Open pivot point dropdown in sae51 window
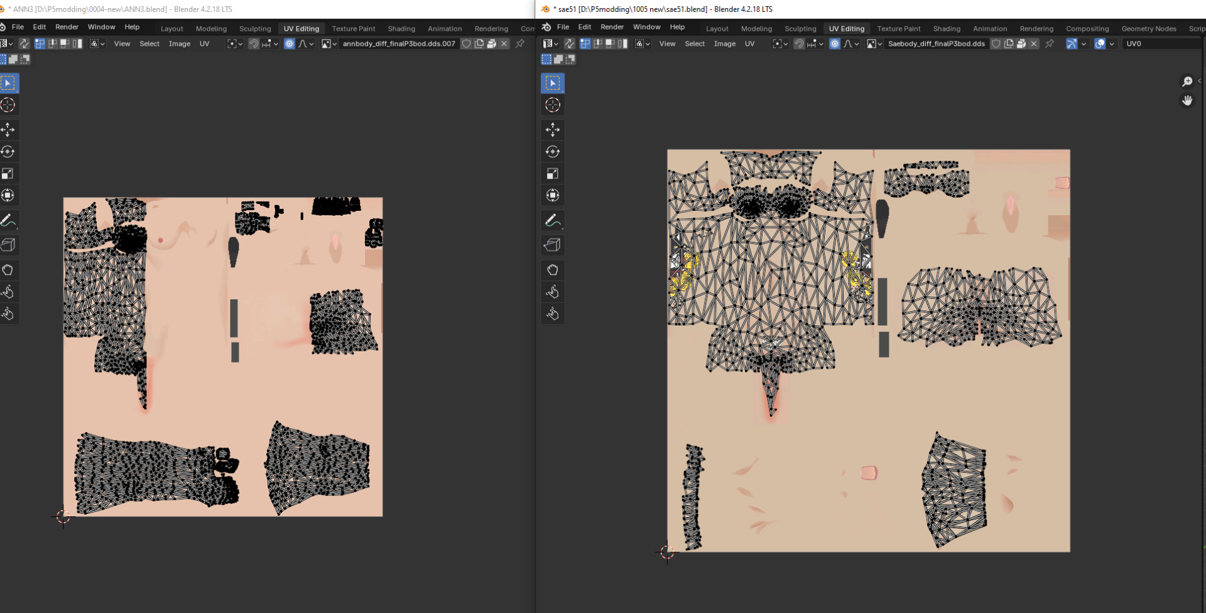The width and height of the screenshot is (1206, 613). click(780, 44)
